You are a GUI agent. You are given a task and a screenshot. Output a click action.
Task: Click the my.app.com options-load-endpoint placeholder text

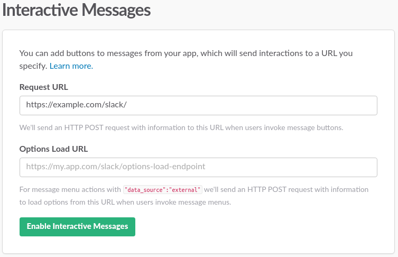pyautogui.click(x=116, y=167)
